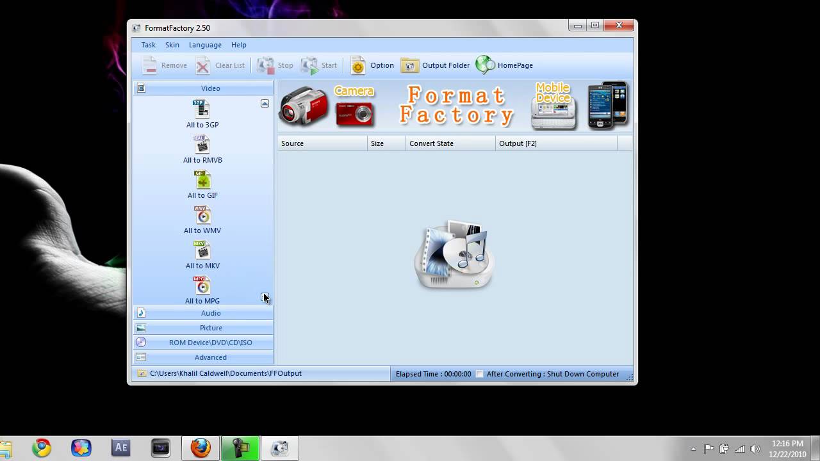Viewport: 820px width, 461px height.
Task: Open the Skin menu
Action: click(x=172, y=45)
